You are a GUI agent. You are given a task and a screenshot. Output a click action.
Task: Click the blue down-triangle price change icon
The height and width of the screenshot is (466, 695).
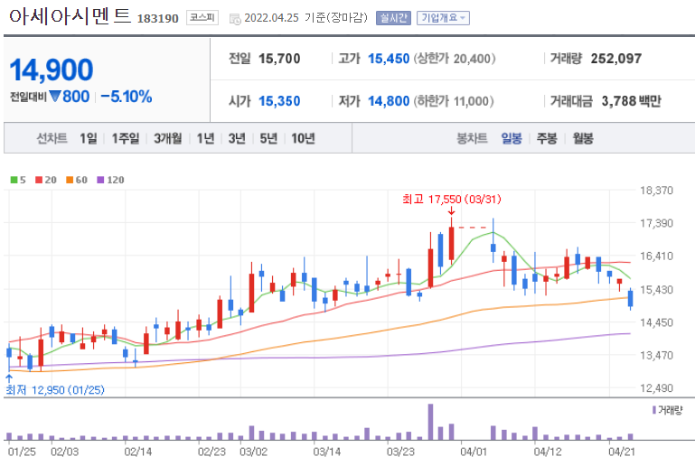[55, 96]
